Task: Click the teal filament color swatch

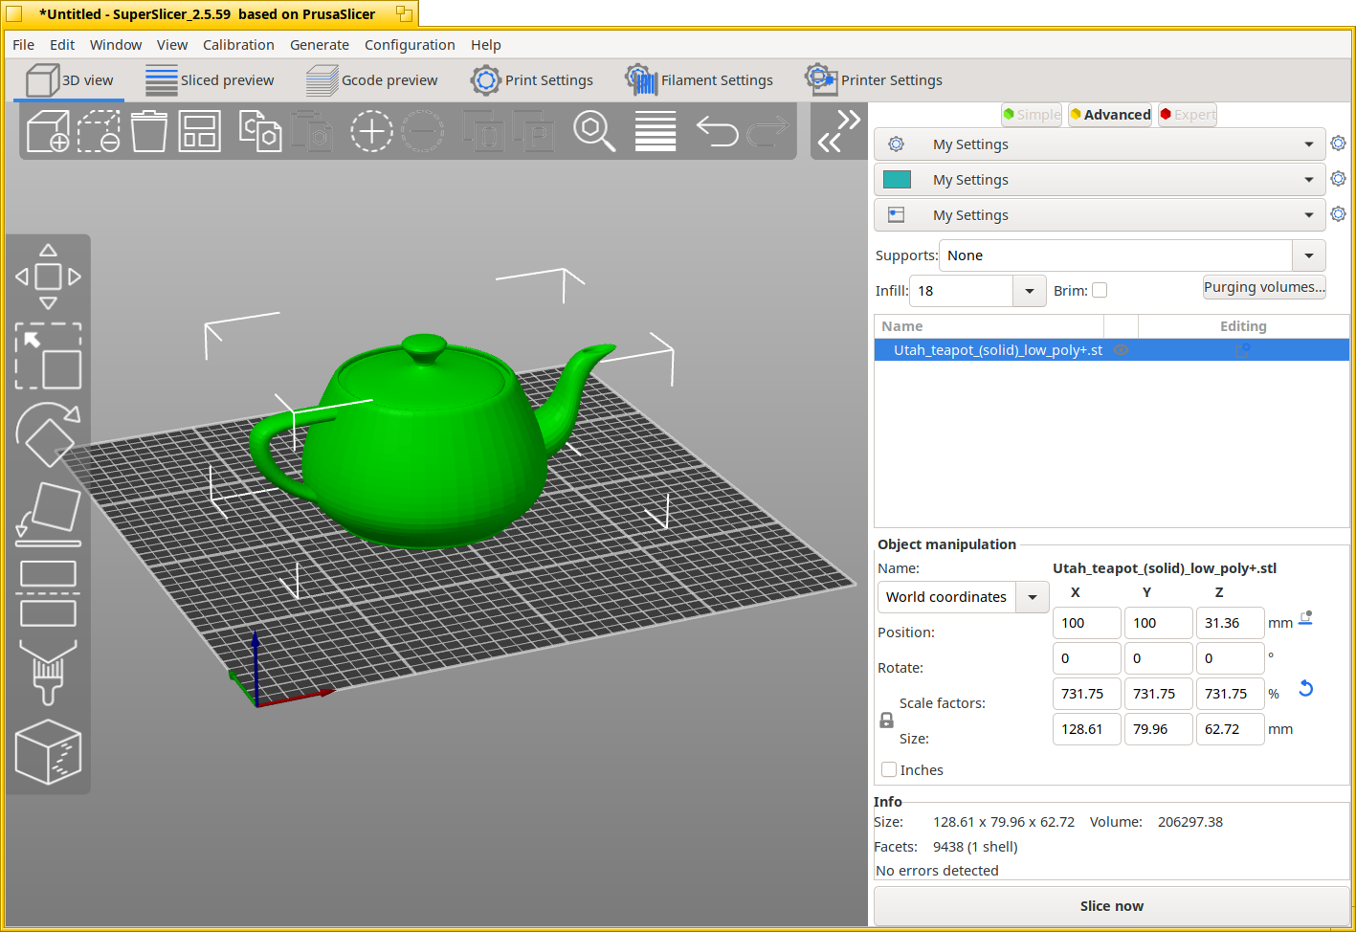Action: [x=897, y=179]
